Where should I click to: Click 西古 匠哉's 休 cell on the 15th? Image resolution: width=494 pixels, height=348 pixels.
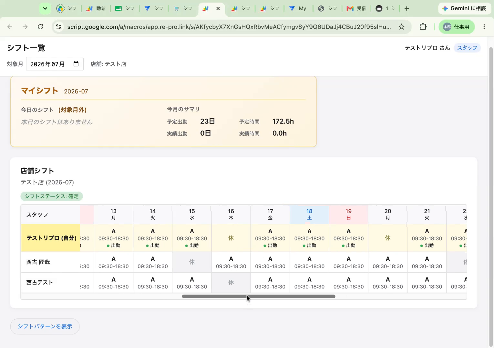pos(192,262)
